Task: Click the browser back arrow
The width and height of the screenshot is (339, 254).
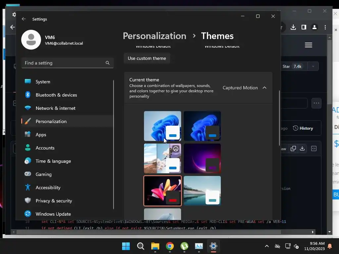Action: click(x=13, y=27)
